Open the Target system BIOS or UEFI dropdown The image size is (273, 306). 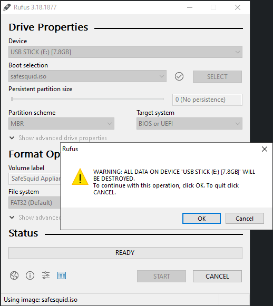pos(189,124)
